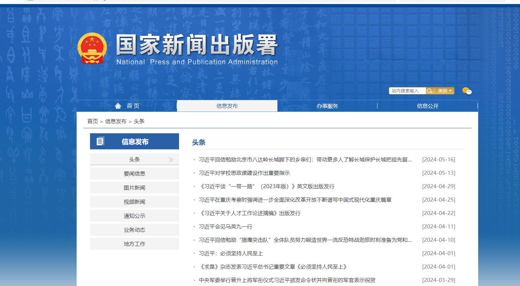Screen dimensions: 520x286
Task: Open the 类别 dropdown in search bar
Action: 445,91
